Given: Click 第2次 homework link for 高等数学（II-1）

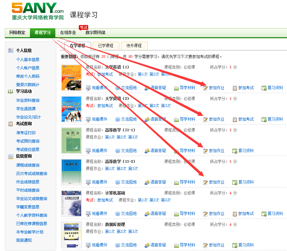Looking at the screenshot, I should [x=121, y=137].
